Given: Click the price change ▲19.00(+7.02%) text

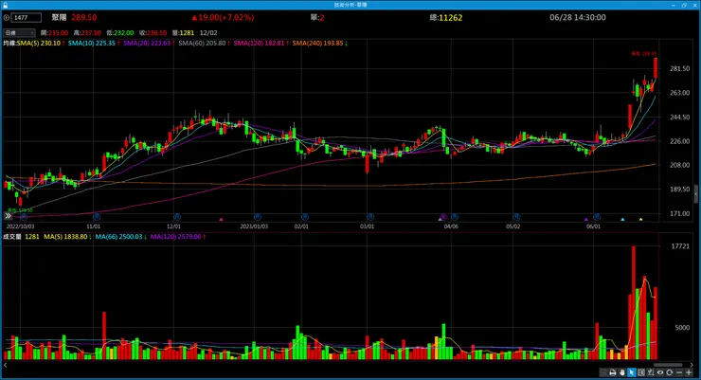Looking at the screenshot, I should (x=223, y=17).
